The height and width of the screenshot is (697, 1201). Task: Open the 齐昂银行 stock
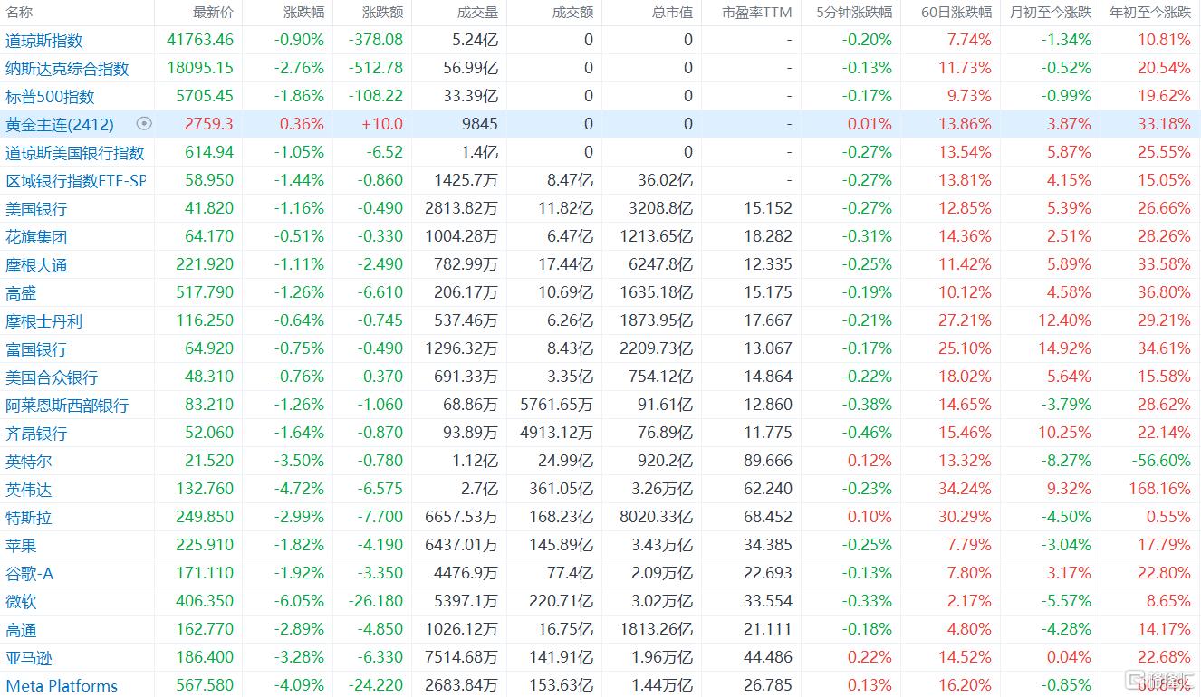36,434
